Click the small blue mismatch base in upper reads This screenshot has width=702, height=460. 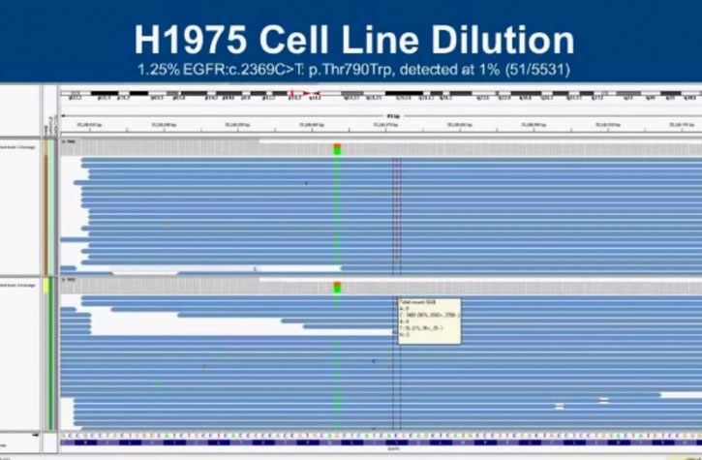pos(307,182)
